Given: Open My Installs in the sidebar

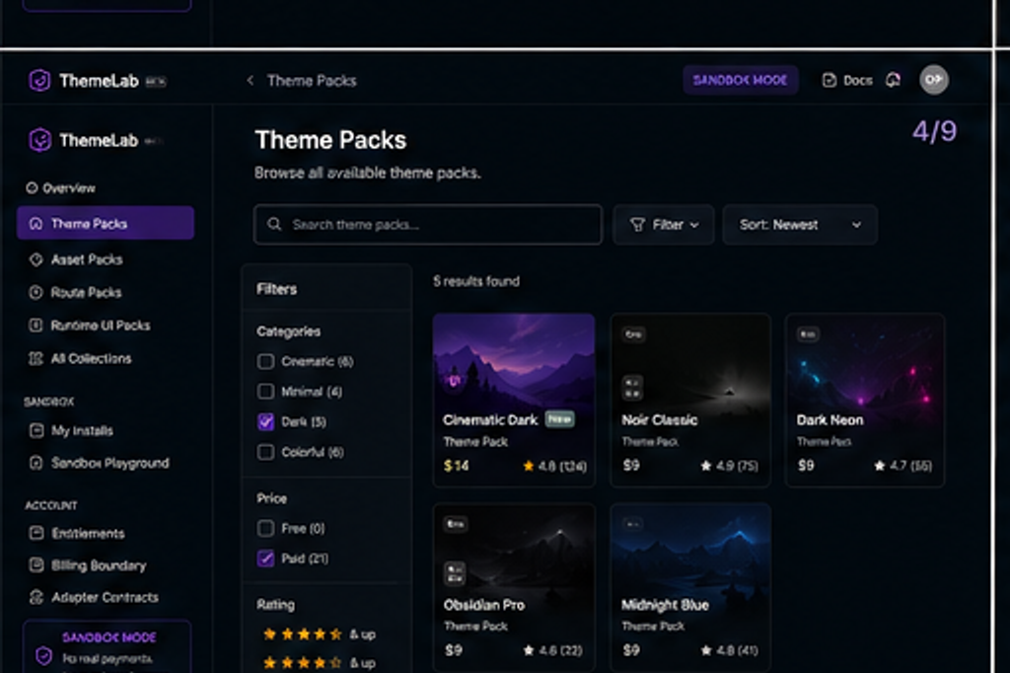Looking at the screenshot, I should (71, 430).
